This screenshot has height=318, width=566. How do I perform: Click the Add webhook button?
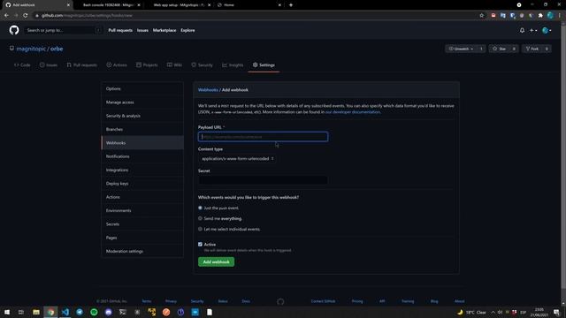point(216,261)
